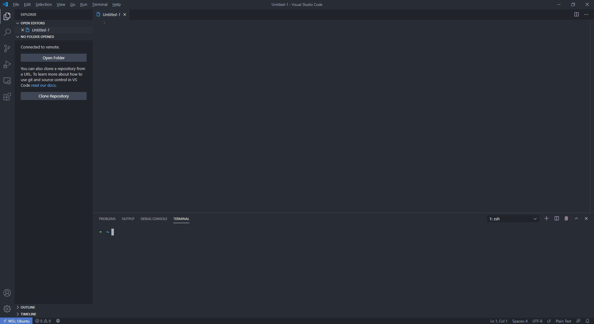Open the Remote Explorer view
594x324 pixels.
pos(7,81)
